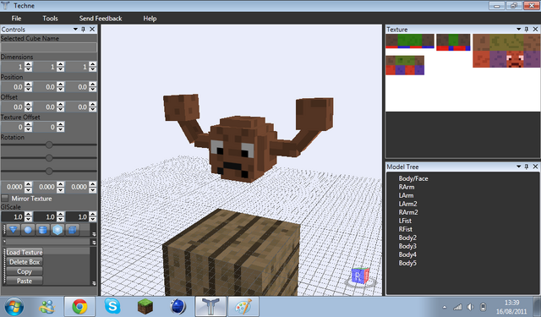
Task: Add a cube using the box icon
Action: pyautogui.click(x=73, y=230)
